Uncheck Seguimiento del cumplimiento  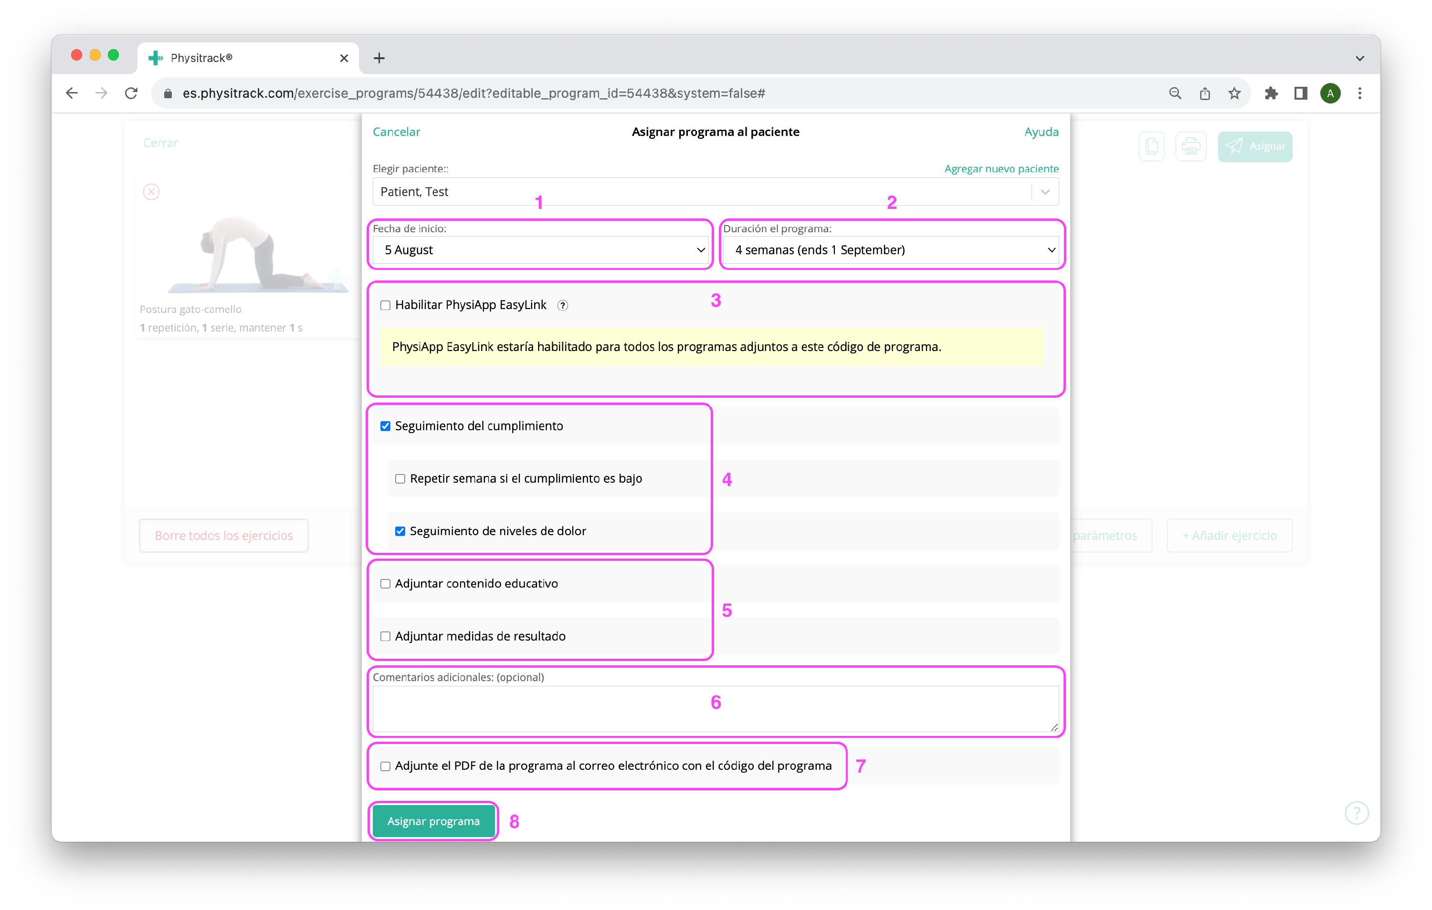pos(385,426)
